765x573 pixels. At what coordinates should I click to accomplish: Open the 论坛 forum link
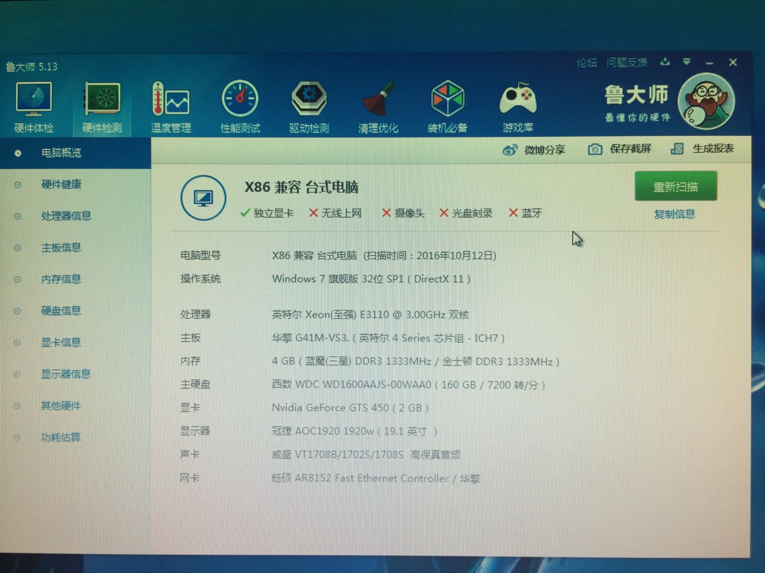tap(587, 63)
